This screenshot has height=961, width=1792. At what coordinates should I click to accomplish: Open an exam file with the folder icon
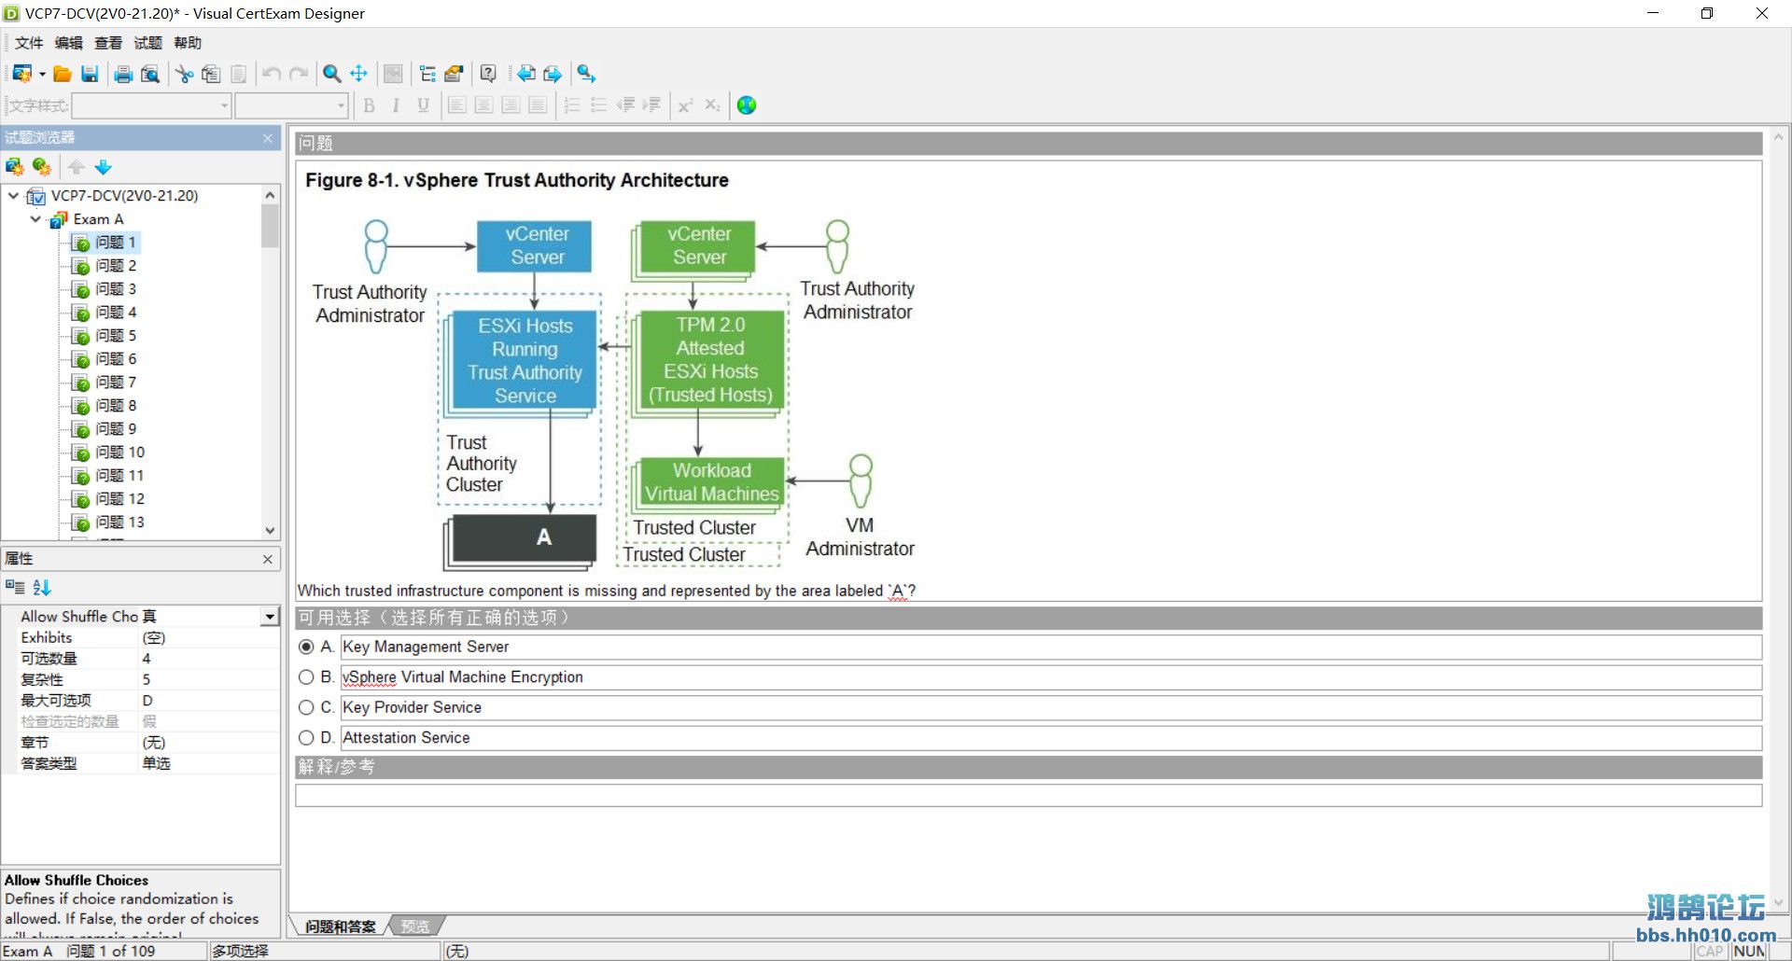63,74
